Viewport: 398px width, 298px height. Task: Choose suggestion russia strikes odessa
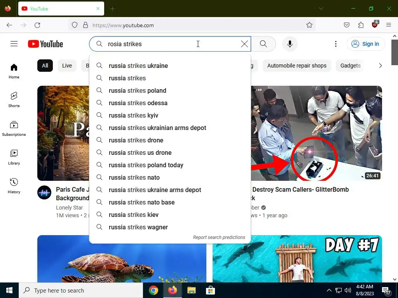(170, 103)
